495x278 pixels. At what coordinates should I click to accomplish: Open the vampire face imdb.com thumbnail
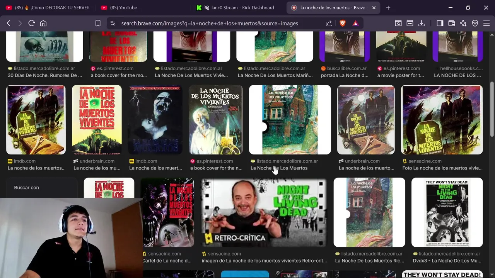coord(155,120)
